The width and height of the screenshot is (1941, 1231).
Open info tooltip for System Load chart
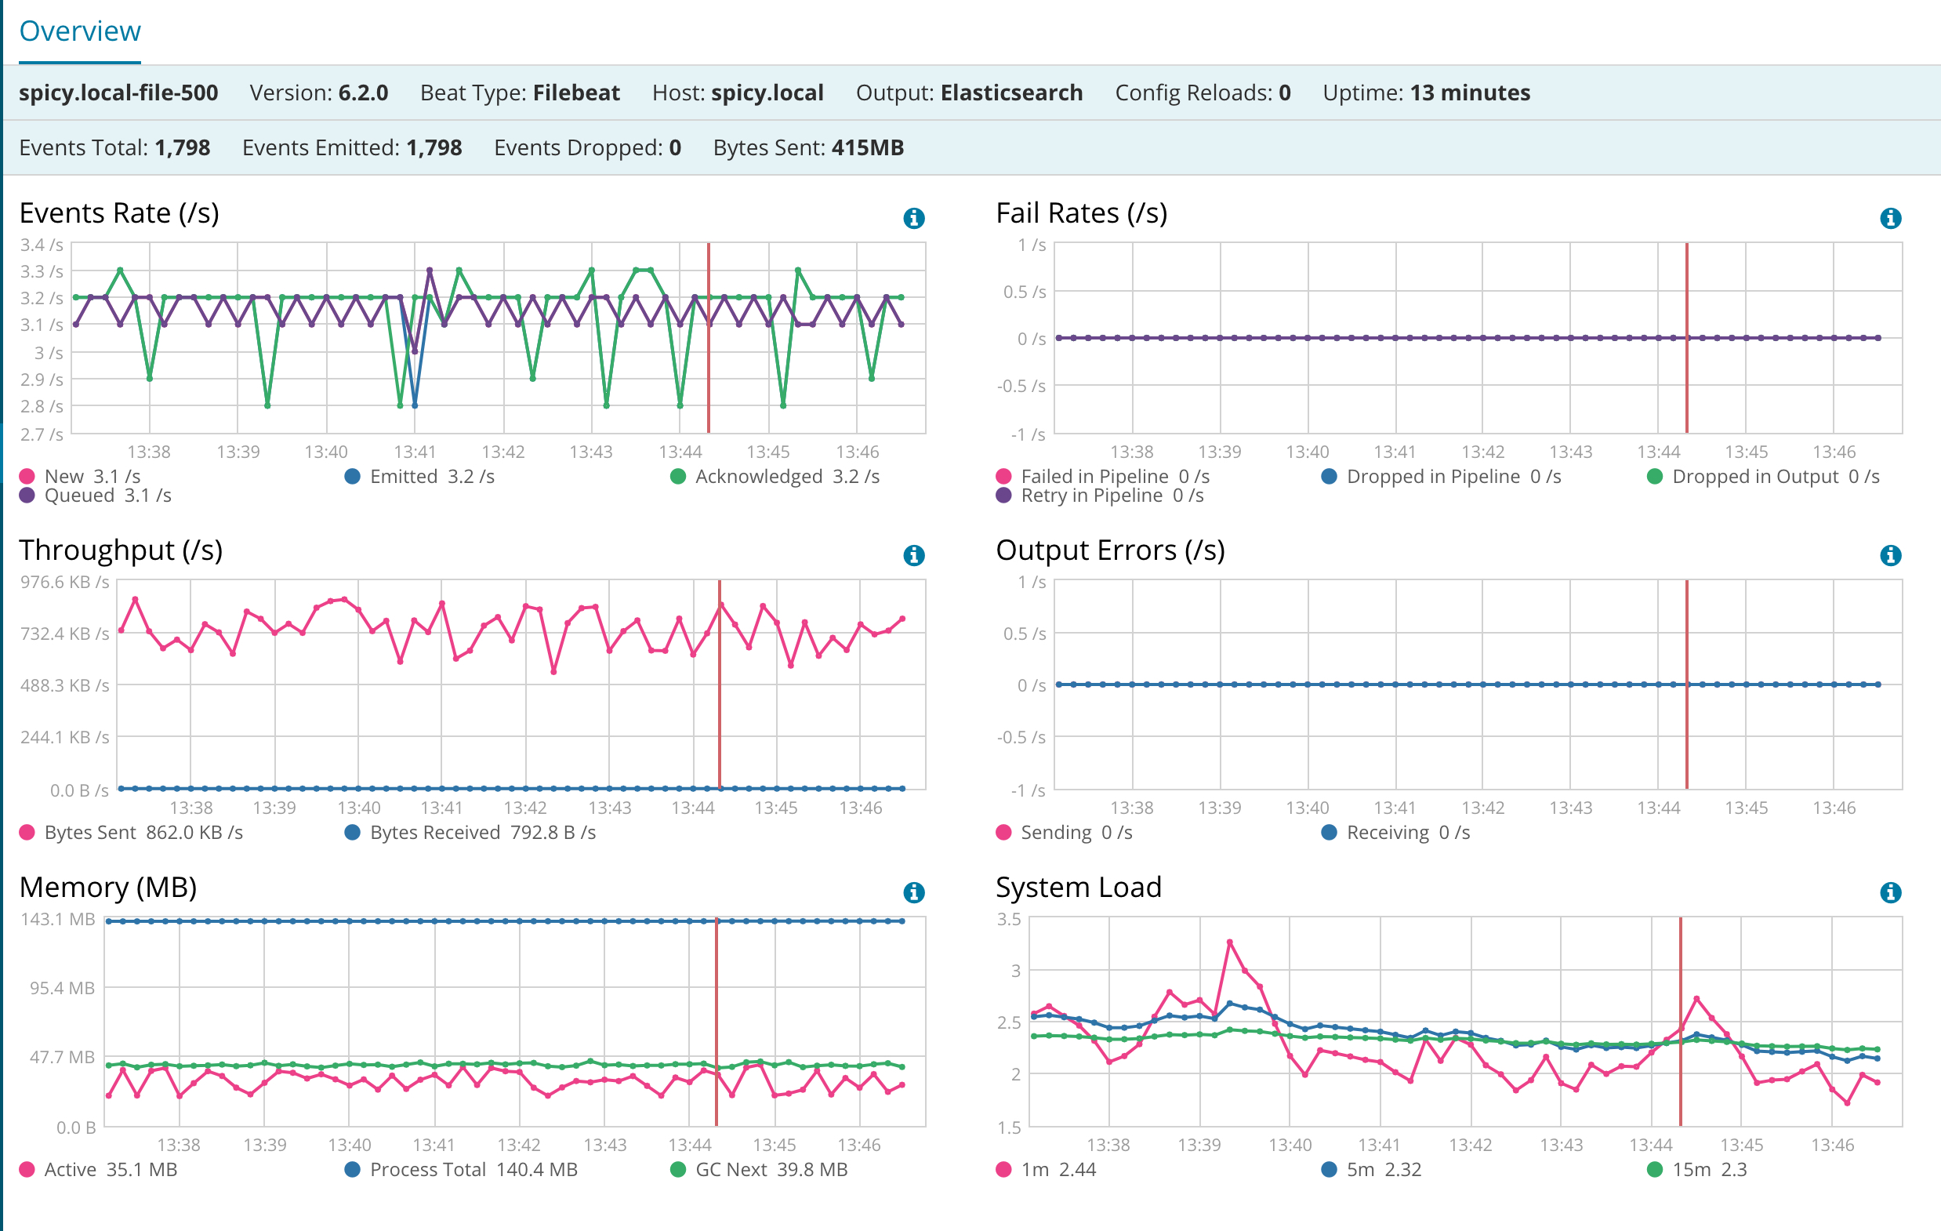tap(1890, 891)
